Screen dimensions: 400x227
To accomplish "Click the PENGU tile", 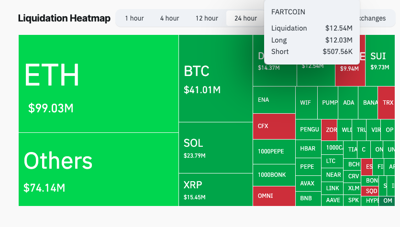I will pos(309,130).
